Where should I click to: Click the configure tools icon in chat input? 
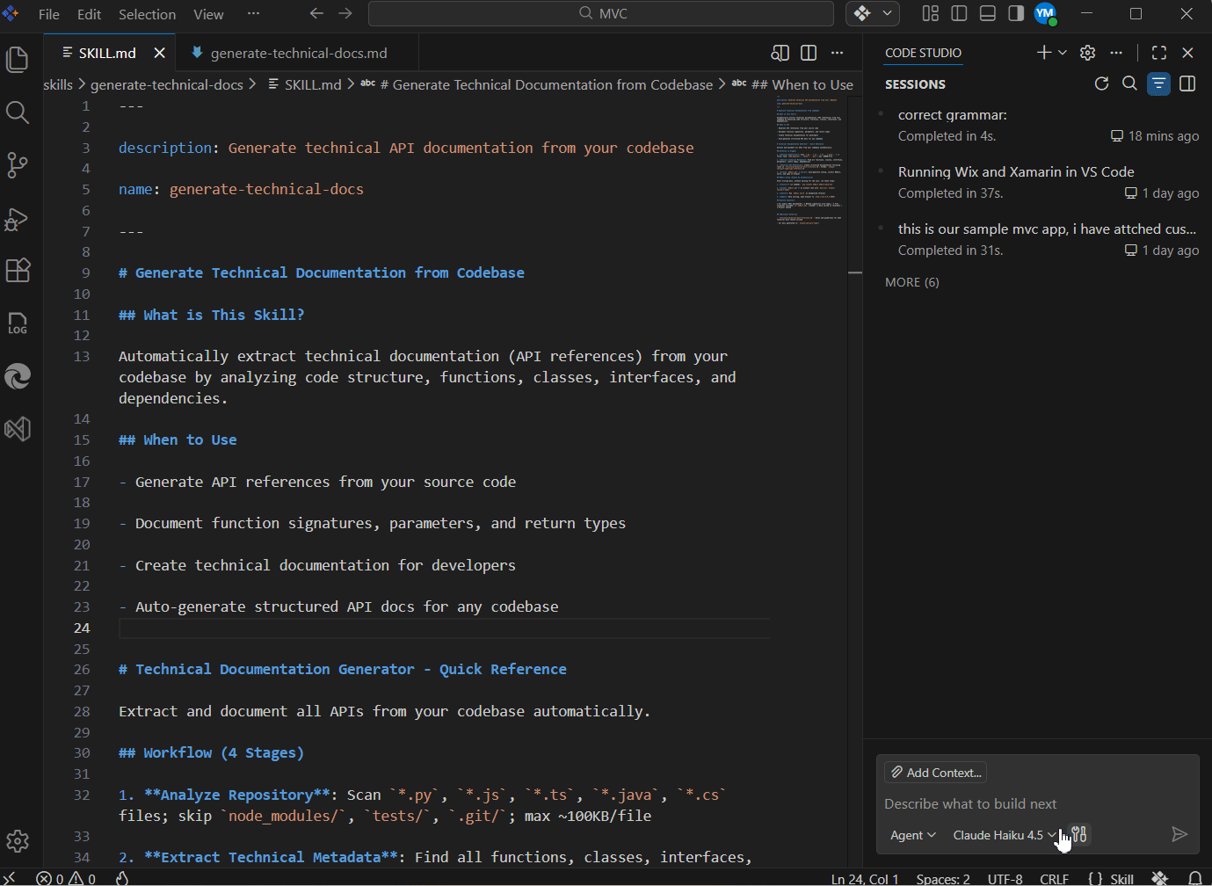click(1080, 835)
